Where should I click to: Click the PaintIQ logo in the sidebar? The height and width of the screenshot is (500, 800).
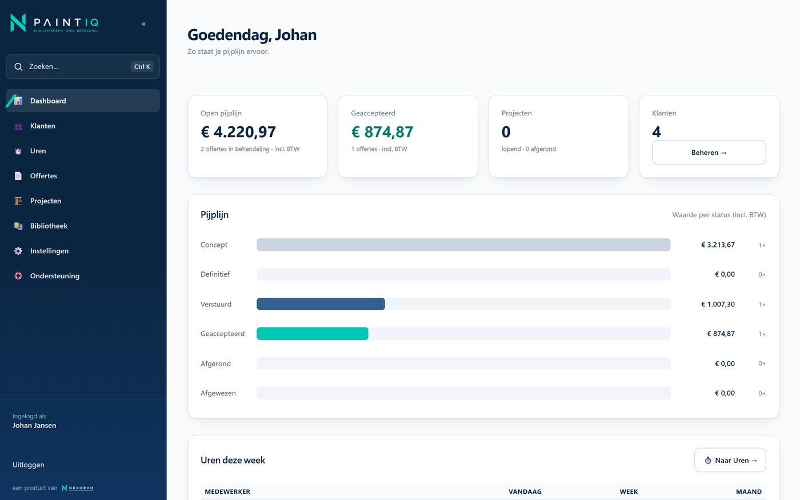pos(54,23)
